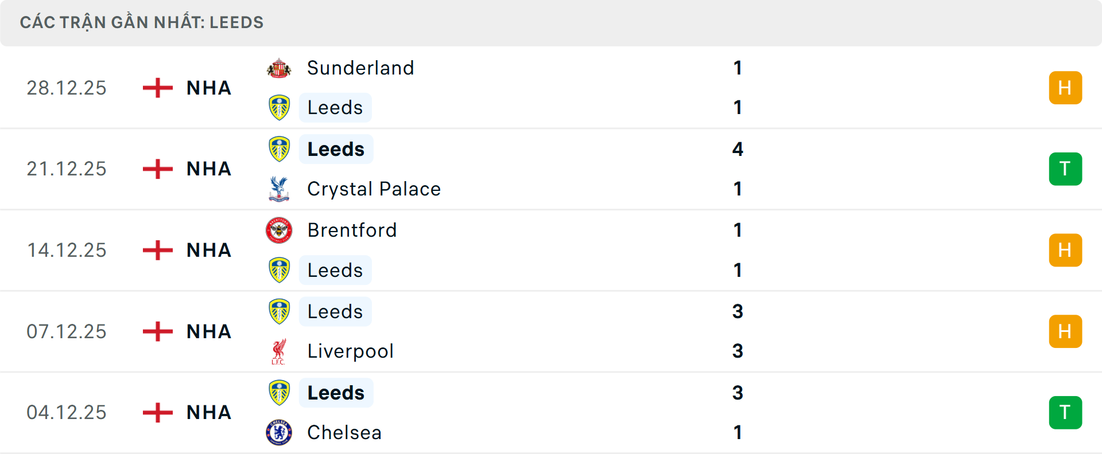Select the Leeds badge next to Crystal Palace match
Viewport: 1102px width, 454px height.
click(279, 148)
